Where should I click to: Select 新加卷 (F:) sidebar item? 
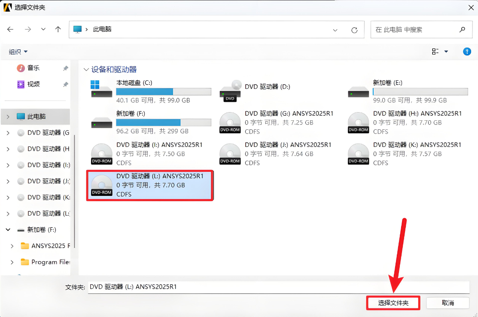tap(37, 230)
